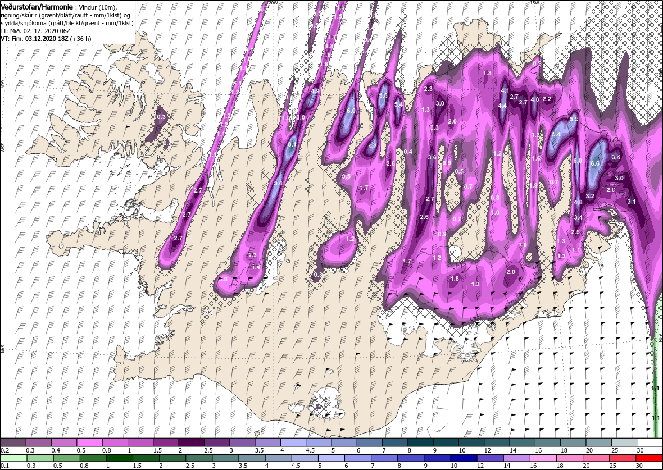Select upper legend dark teal swatch above 8
Screen dimensions: 663x470
[420, 442]
